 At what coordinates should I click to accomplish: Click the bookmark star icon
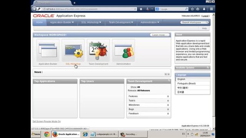coord(192,9)
